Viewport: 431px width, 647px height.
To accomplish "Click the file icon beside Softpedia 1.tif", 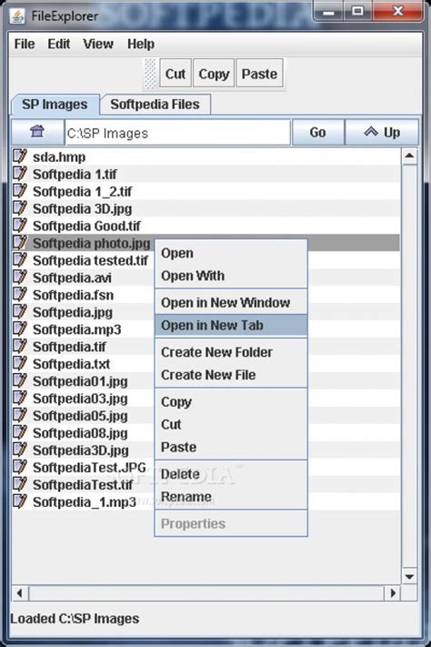I will pos(20,173).
